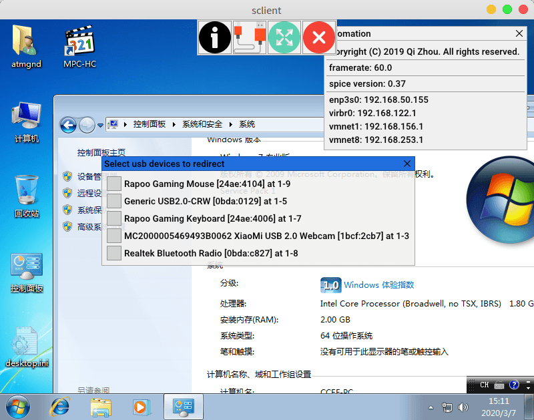The height and width of the screenshot is (420, 534).
Task: Click the info icon in sclient toolbar
Action: click(215, 37)
